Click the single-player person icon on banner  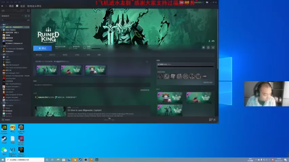pyautogui.click(x=209, y=41)
